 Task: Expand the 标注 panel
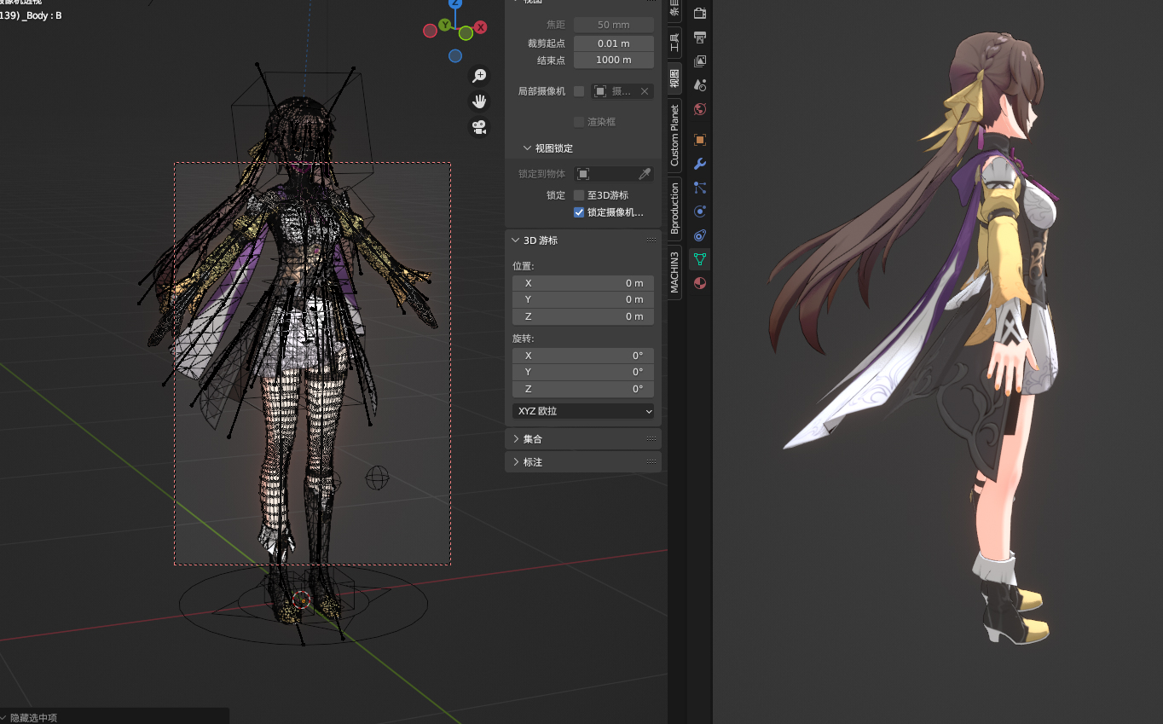click(x=515, y=462)
